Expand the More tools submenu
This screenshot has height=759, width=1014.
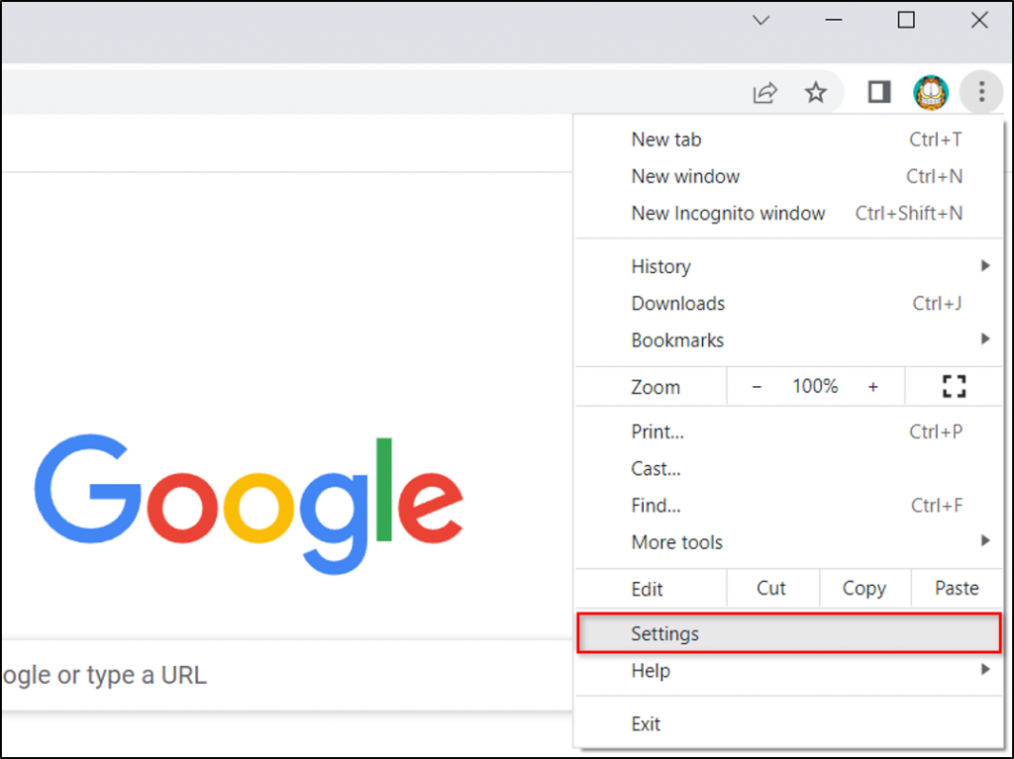click(676, 541)
